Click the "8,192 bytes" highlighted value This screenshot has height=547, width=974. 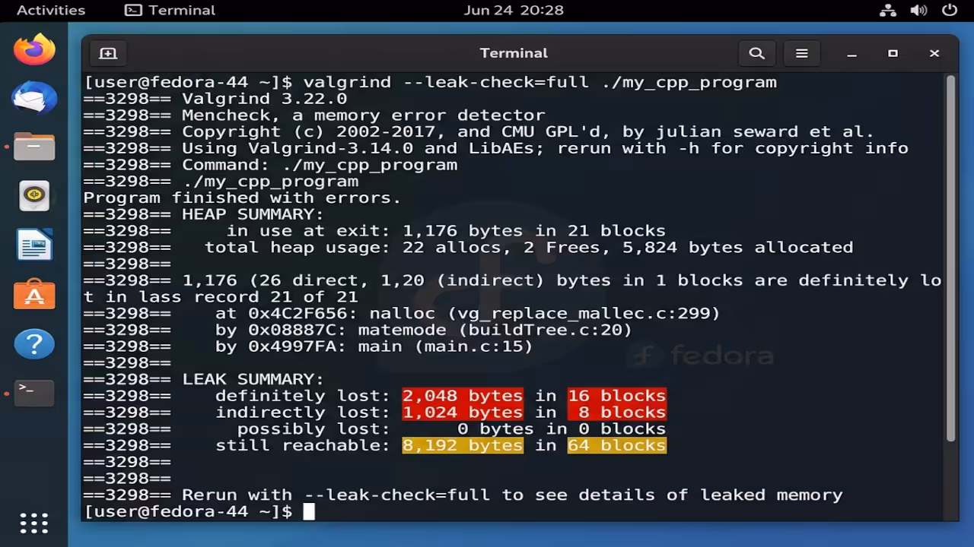click(463, 445)
